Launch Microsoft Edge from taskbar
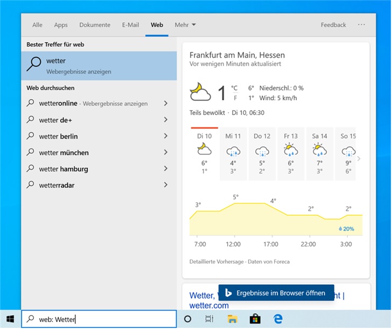392x329 pixels. point(278,319)
